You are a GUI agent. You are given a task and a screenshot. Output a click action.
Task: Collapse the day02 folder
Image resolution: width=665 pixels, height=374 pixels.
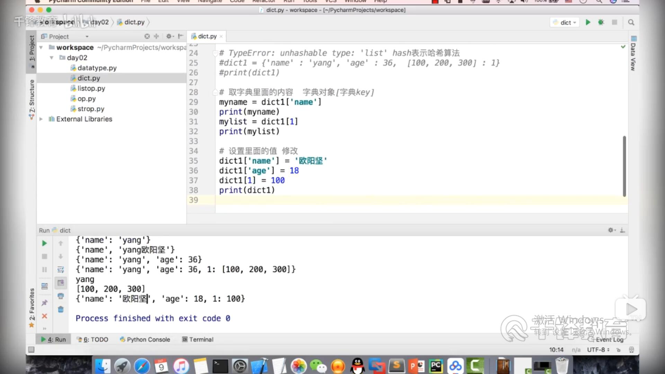click(x=52, y=57)
